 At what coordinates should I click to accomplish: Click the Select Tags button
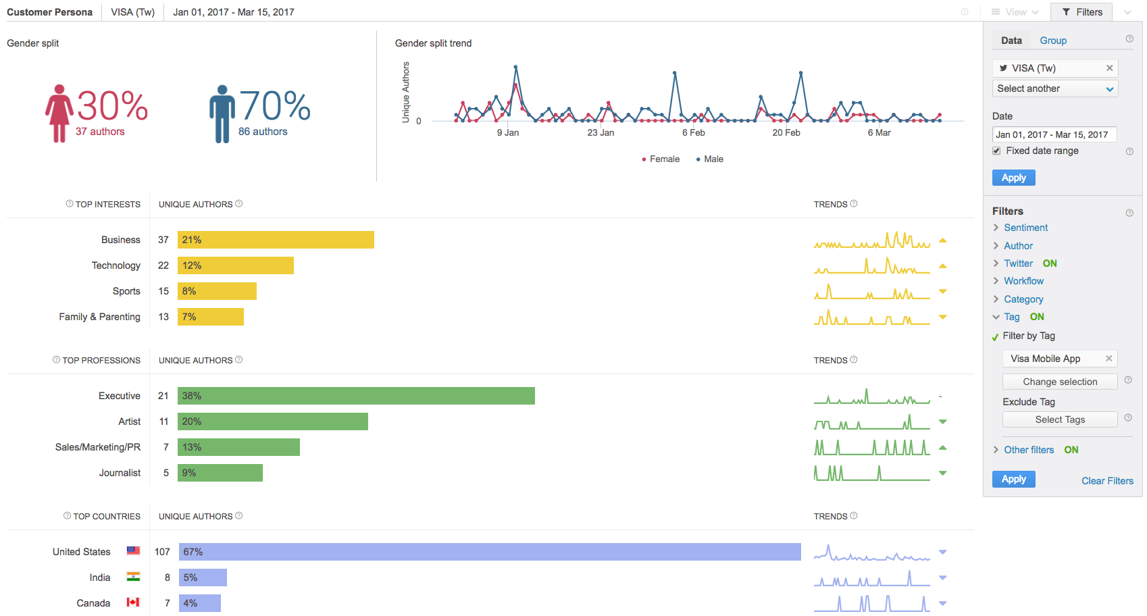coord(1060,419)
